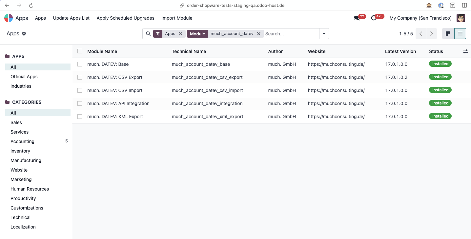This screenshot has width=471, height=239.
Task: Sort by Technical Name column header
Action: pyautogui.click(x=189, y=51)
